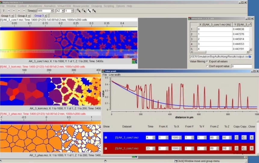Increase Time spinner value in red dataset row
Image resolution: width=259 pixels, height=163 pixels.
pyautogui.click(x=154, y=147)
